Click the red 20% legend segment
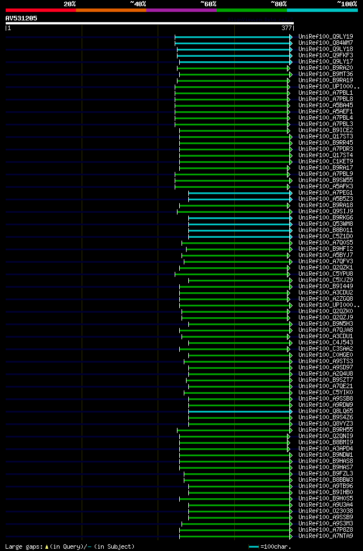The image size is (363, 551). point(41,10)
